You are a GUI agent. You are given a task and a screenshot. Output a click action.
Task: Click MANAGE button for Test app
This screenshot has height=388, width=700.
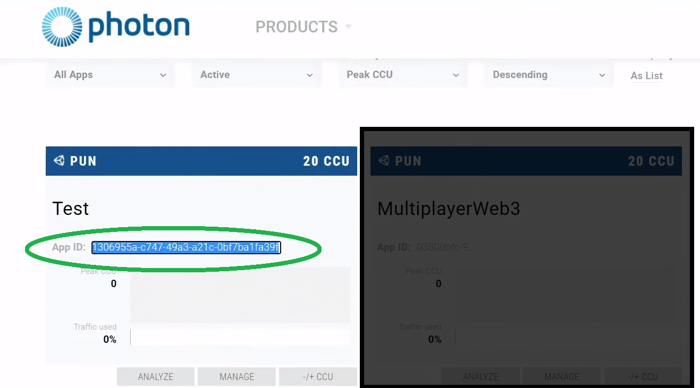point(237,377)
